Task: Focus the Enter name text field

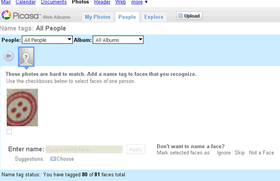Action: pyautogui.click(x=84, y=149)
